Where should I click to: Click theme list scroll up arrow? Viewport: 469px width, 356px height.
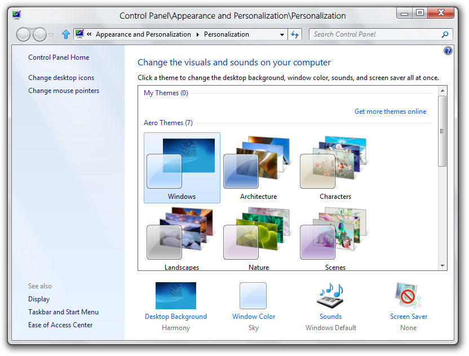[x=443, y=91]
